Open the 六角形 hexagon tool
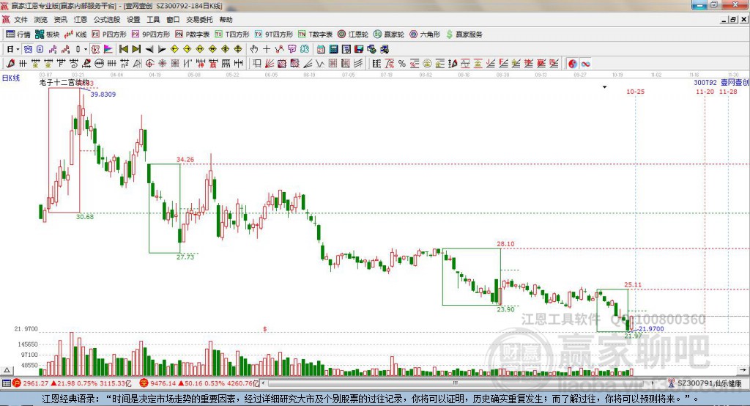The width and height of the screenshot is (750, 406). click(425, 34)
